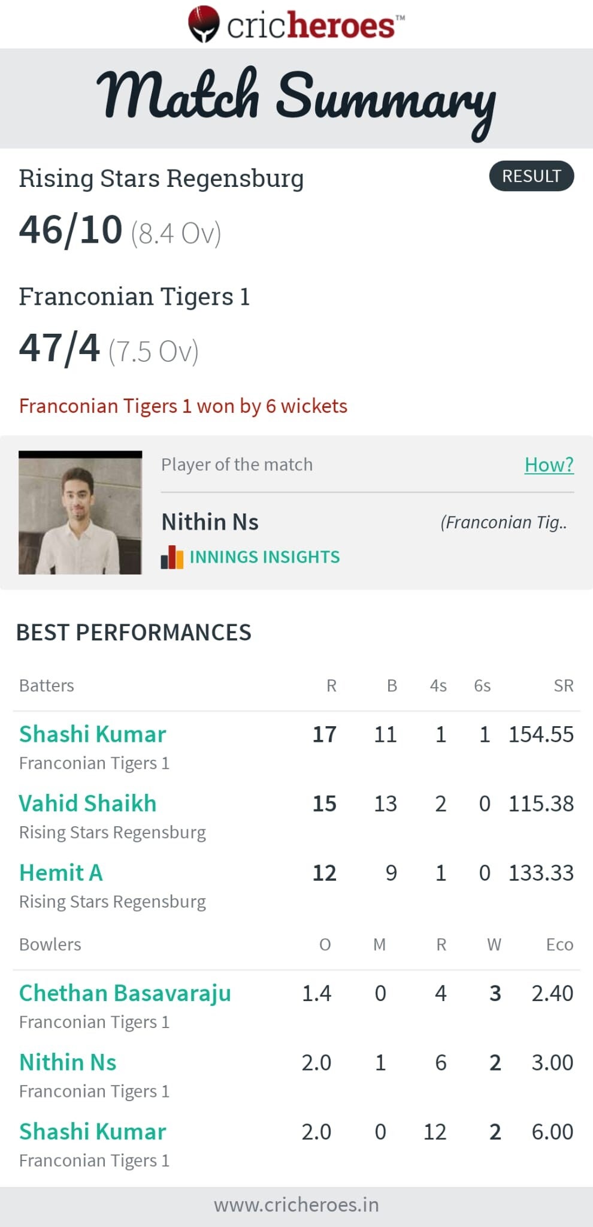Open Shashi Kumar bowler entry

click(92, 1132)
